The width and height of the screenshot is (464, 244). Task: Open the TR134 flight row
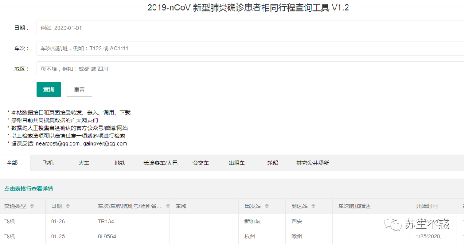click(232, 221)
